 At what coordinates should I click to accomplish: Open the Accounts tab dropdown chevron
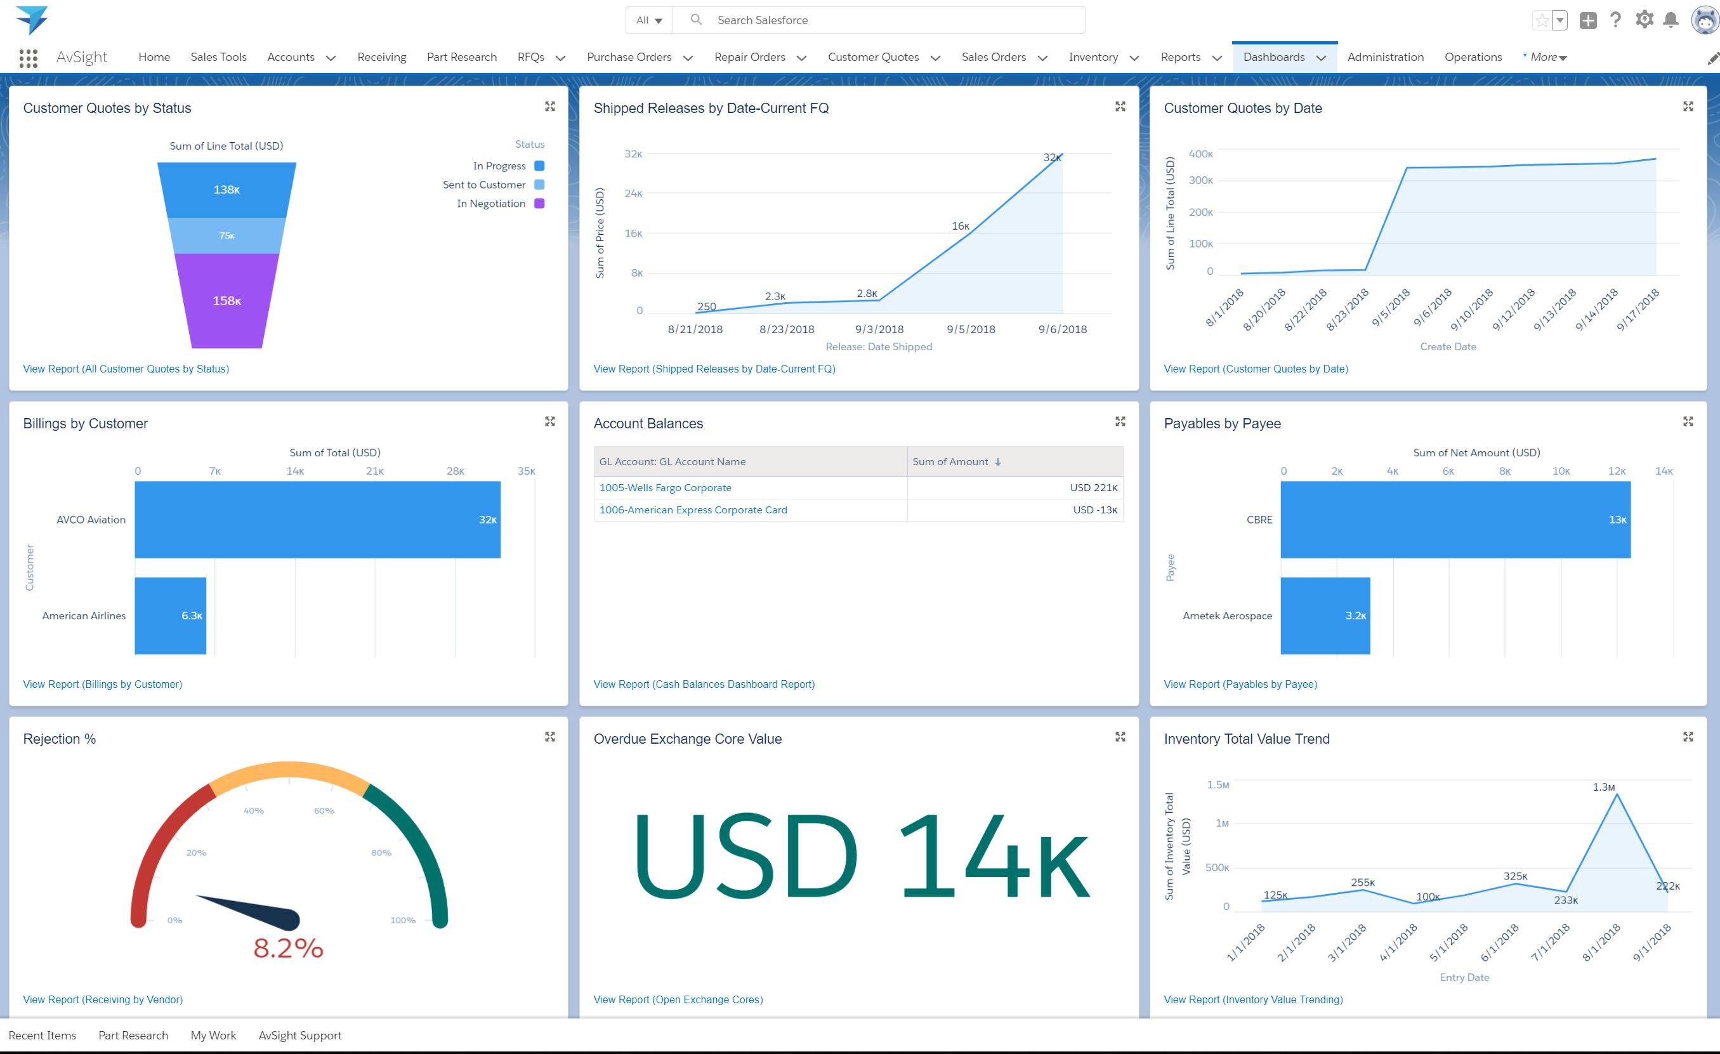331,58
